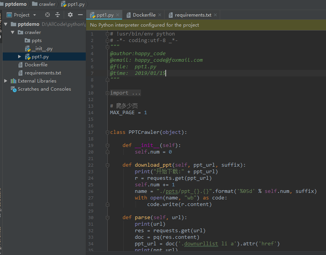Viewport: 326px width, 255px height.
Task: Expand the ppt1.py tree node arrow
Action: pos(20,56)
